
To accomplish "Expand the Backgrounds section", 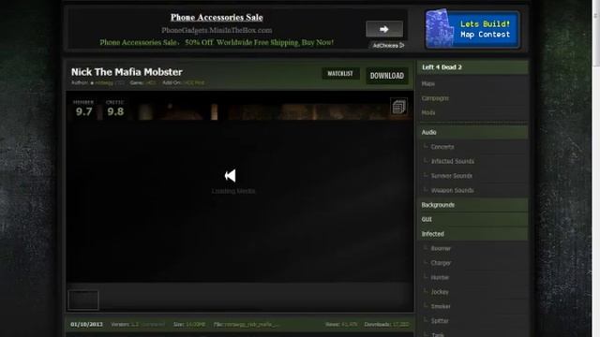I will [472, 205].
